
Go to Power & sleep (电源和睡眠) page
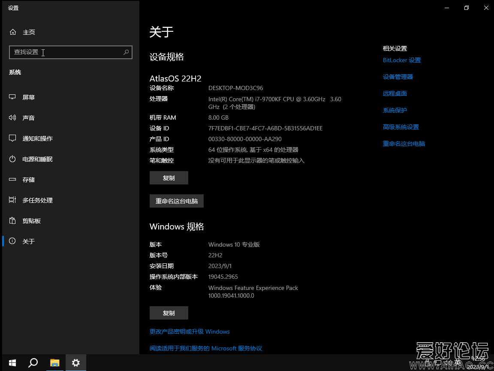[x=37, y=159]
